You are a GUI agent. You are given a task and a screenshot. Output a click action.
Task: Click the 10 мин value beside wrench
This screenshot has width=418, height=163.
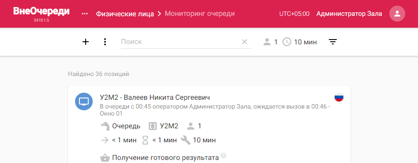click(204, 140)
